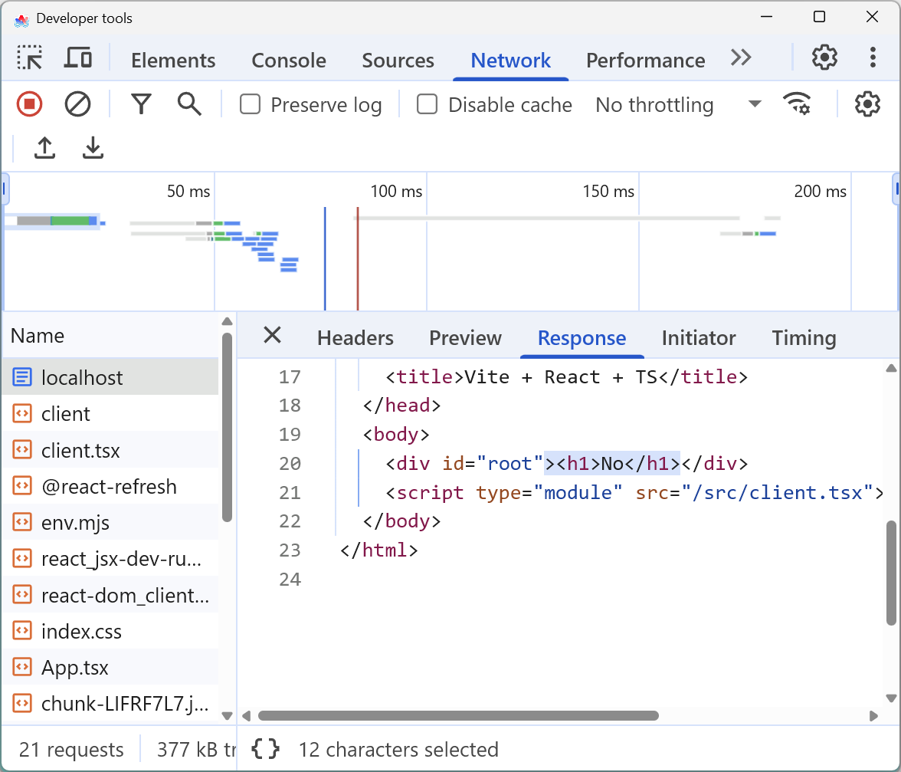
Task: Select the env.mjs request
Action: [x=111, y=522]
